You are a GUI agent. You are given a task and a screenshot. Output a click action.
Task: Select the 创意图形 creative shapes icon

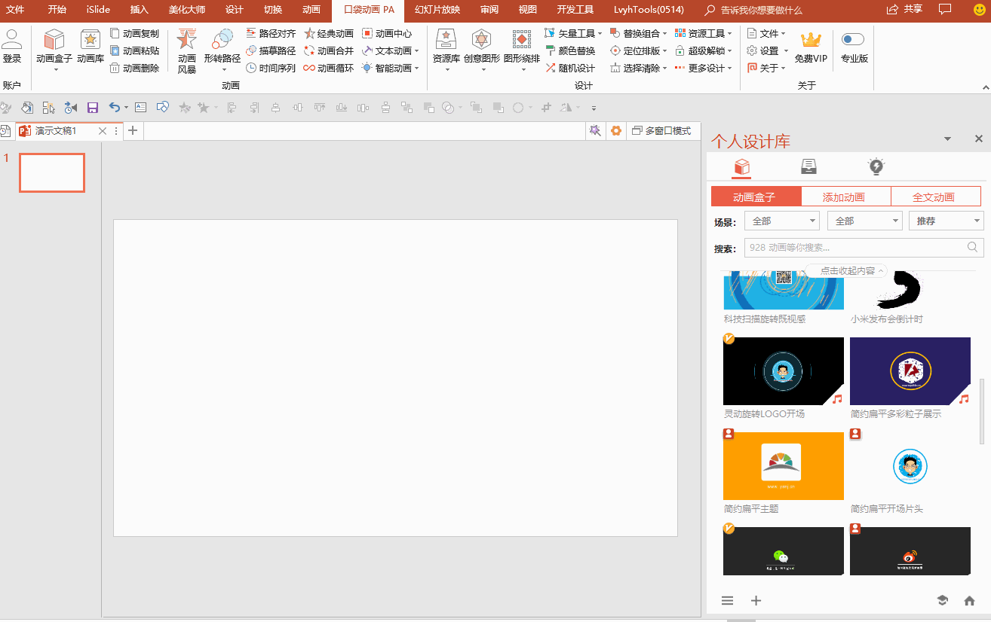481,41
